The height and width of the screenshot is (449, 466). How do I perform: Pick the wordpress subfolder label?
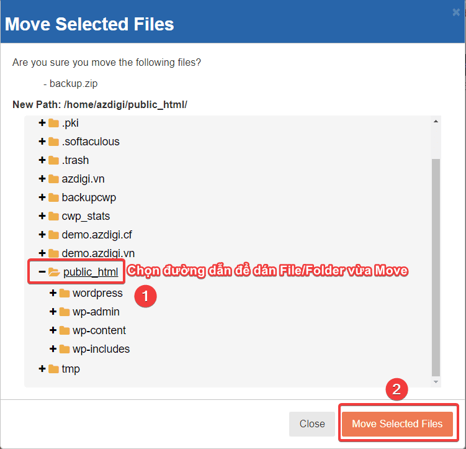pyautogui.click(x=97, y=293)
